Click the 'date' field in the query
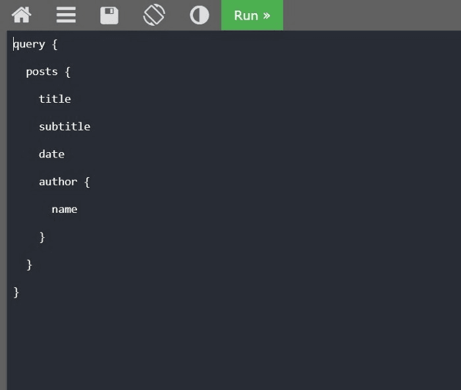Viewport: 461px width, 390px height. pos(51,154)
